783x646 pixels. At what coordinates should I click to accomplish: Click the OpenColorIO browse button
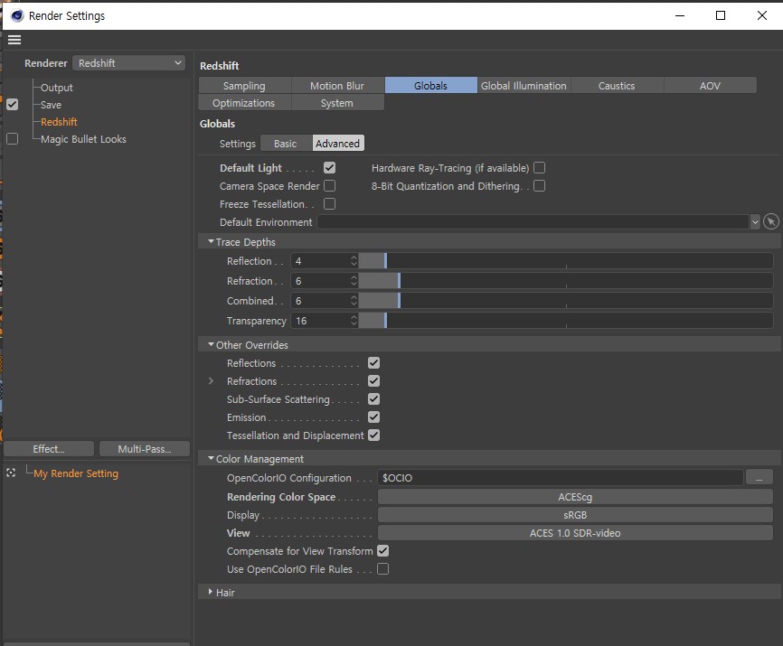758,478
